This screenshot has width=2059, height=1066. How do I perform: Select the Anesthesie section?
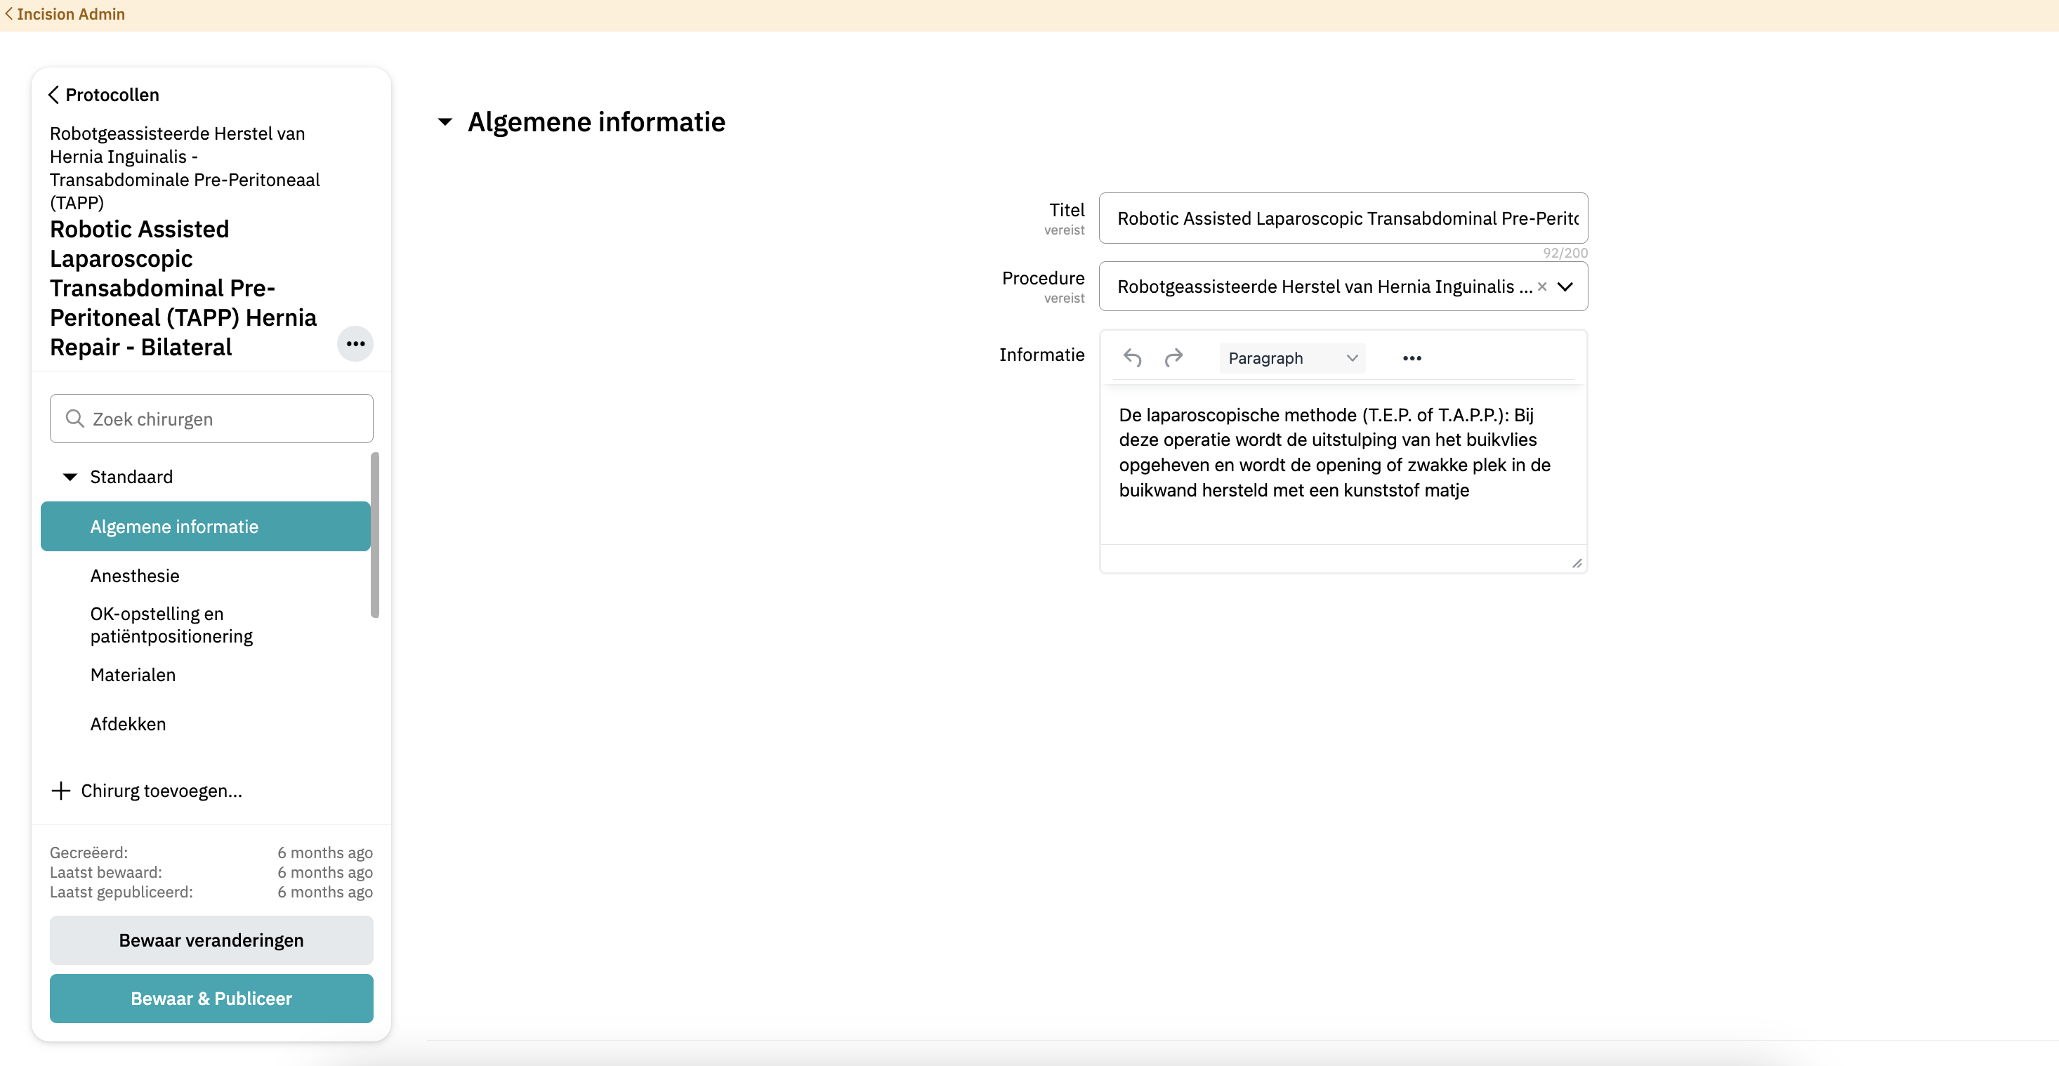coord(135,575)
